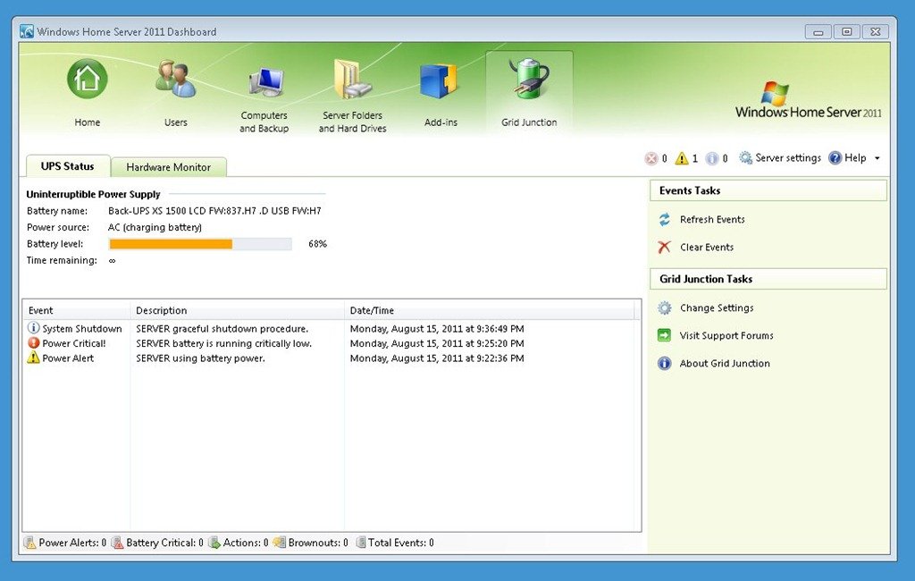
Task: Open About Grid Junction
Action: [725, 363]
